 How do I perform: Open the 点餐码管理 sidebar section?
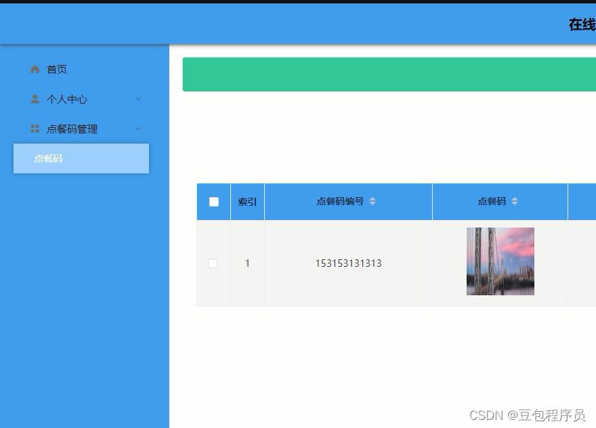[x=72, y=128]
